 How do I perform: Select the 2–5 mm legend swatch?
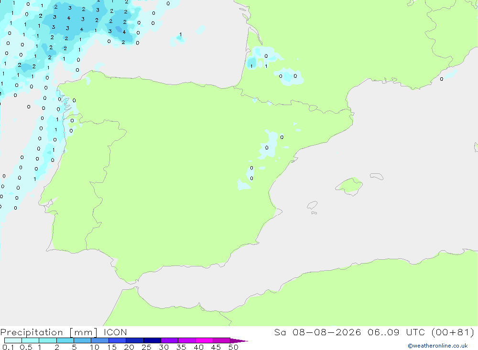click(65, 340)
